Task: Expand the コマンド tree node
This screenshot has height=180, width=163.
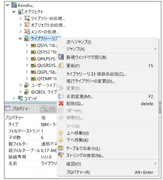Action: (14, 98)
